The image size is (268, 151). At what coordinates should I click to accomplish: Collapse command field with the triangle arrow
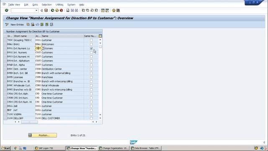pyautogui.click(x=41, y=10)
